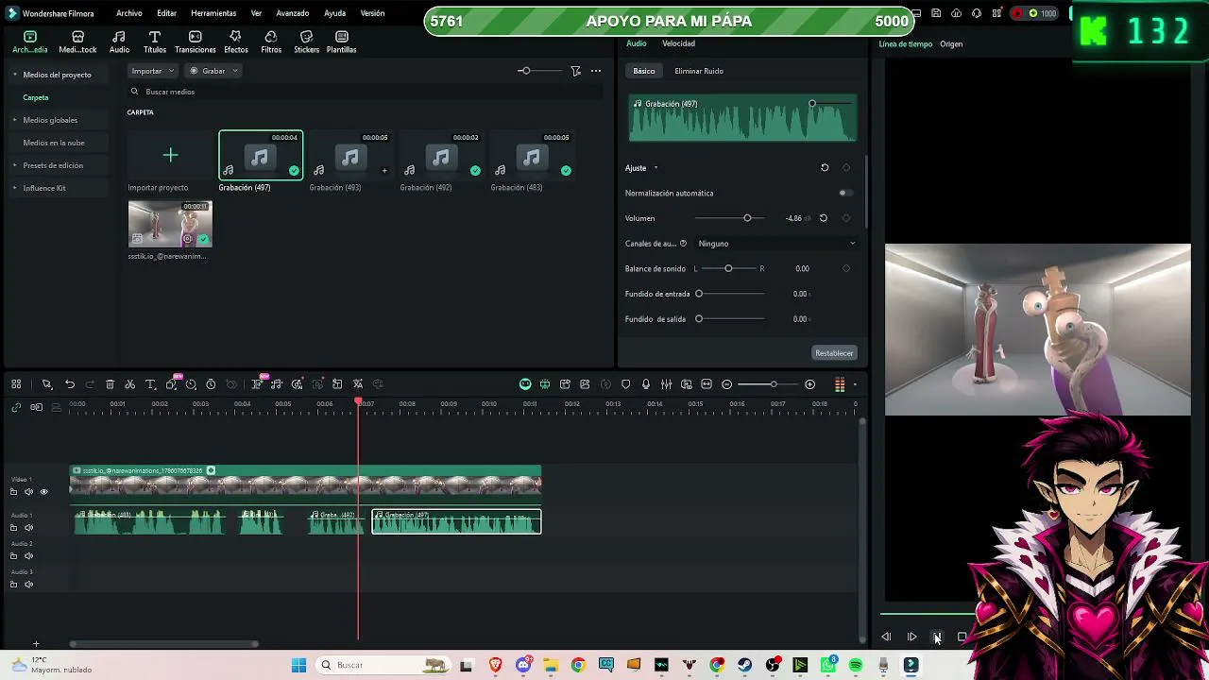Open the Archivo menu
The image size is (1209, 680).
coord(129,13)
